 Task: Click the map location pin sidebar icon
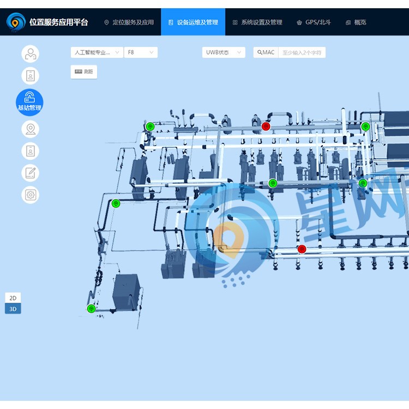tap(30, 129)
